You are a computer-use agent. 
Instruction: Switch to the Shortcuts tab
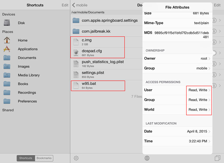pyautogui.click(x=26, y=158)
